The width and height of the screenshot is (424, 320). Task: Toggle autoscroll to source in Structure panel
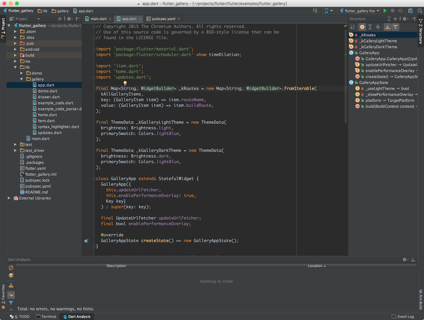click(x=388, y=27)
